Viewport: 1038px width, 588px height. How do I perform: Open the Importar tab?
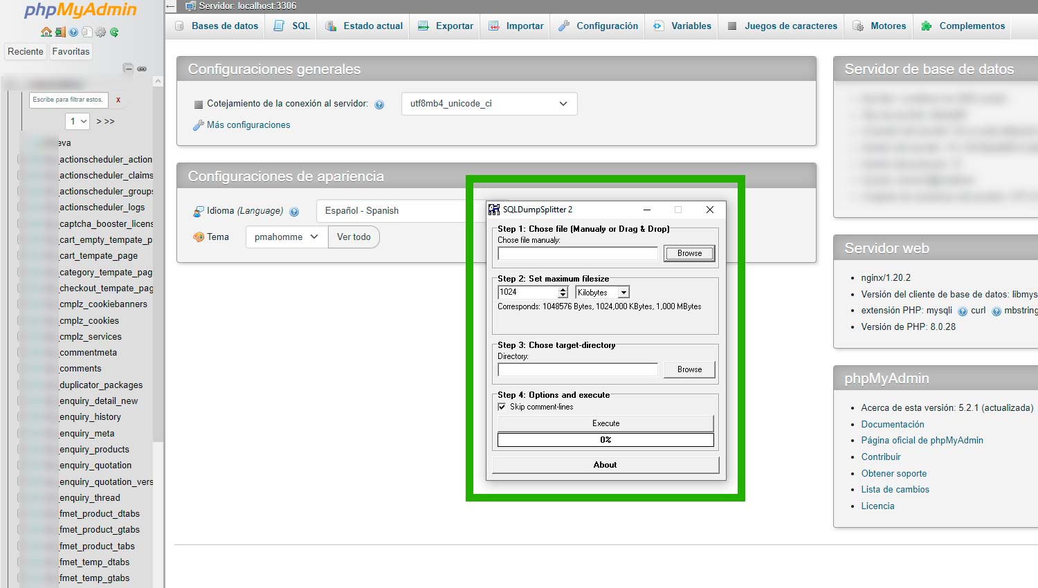[x=516, y=26]
